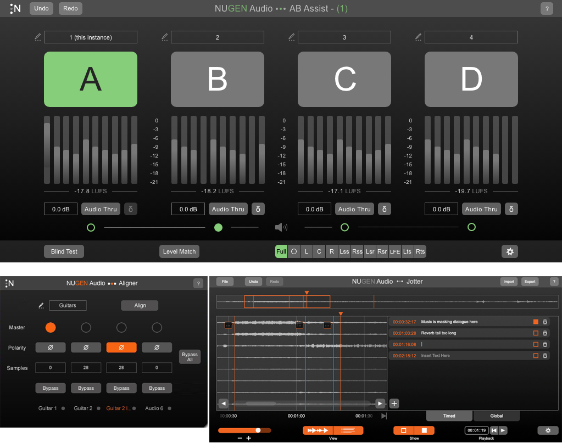This screenshot has width=562, height=443.
Task: Click the Level Match button
Action: click(x=179, y=251)
